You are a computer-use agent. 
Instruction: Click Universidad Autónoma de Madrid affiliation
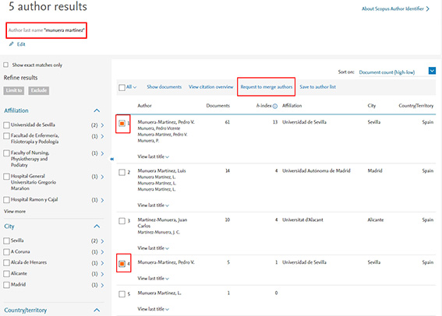(x=316, y=170)
